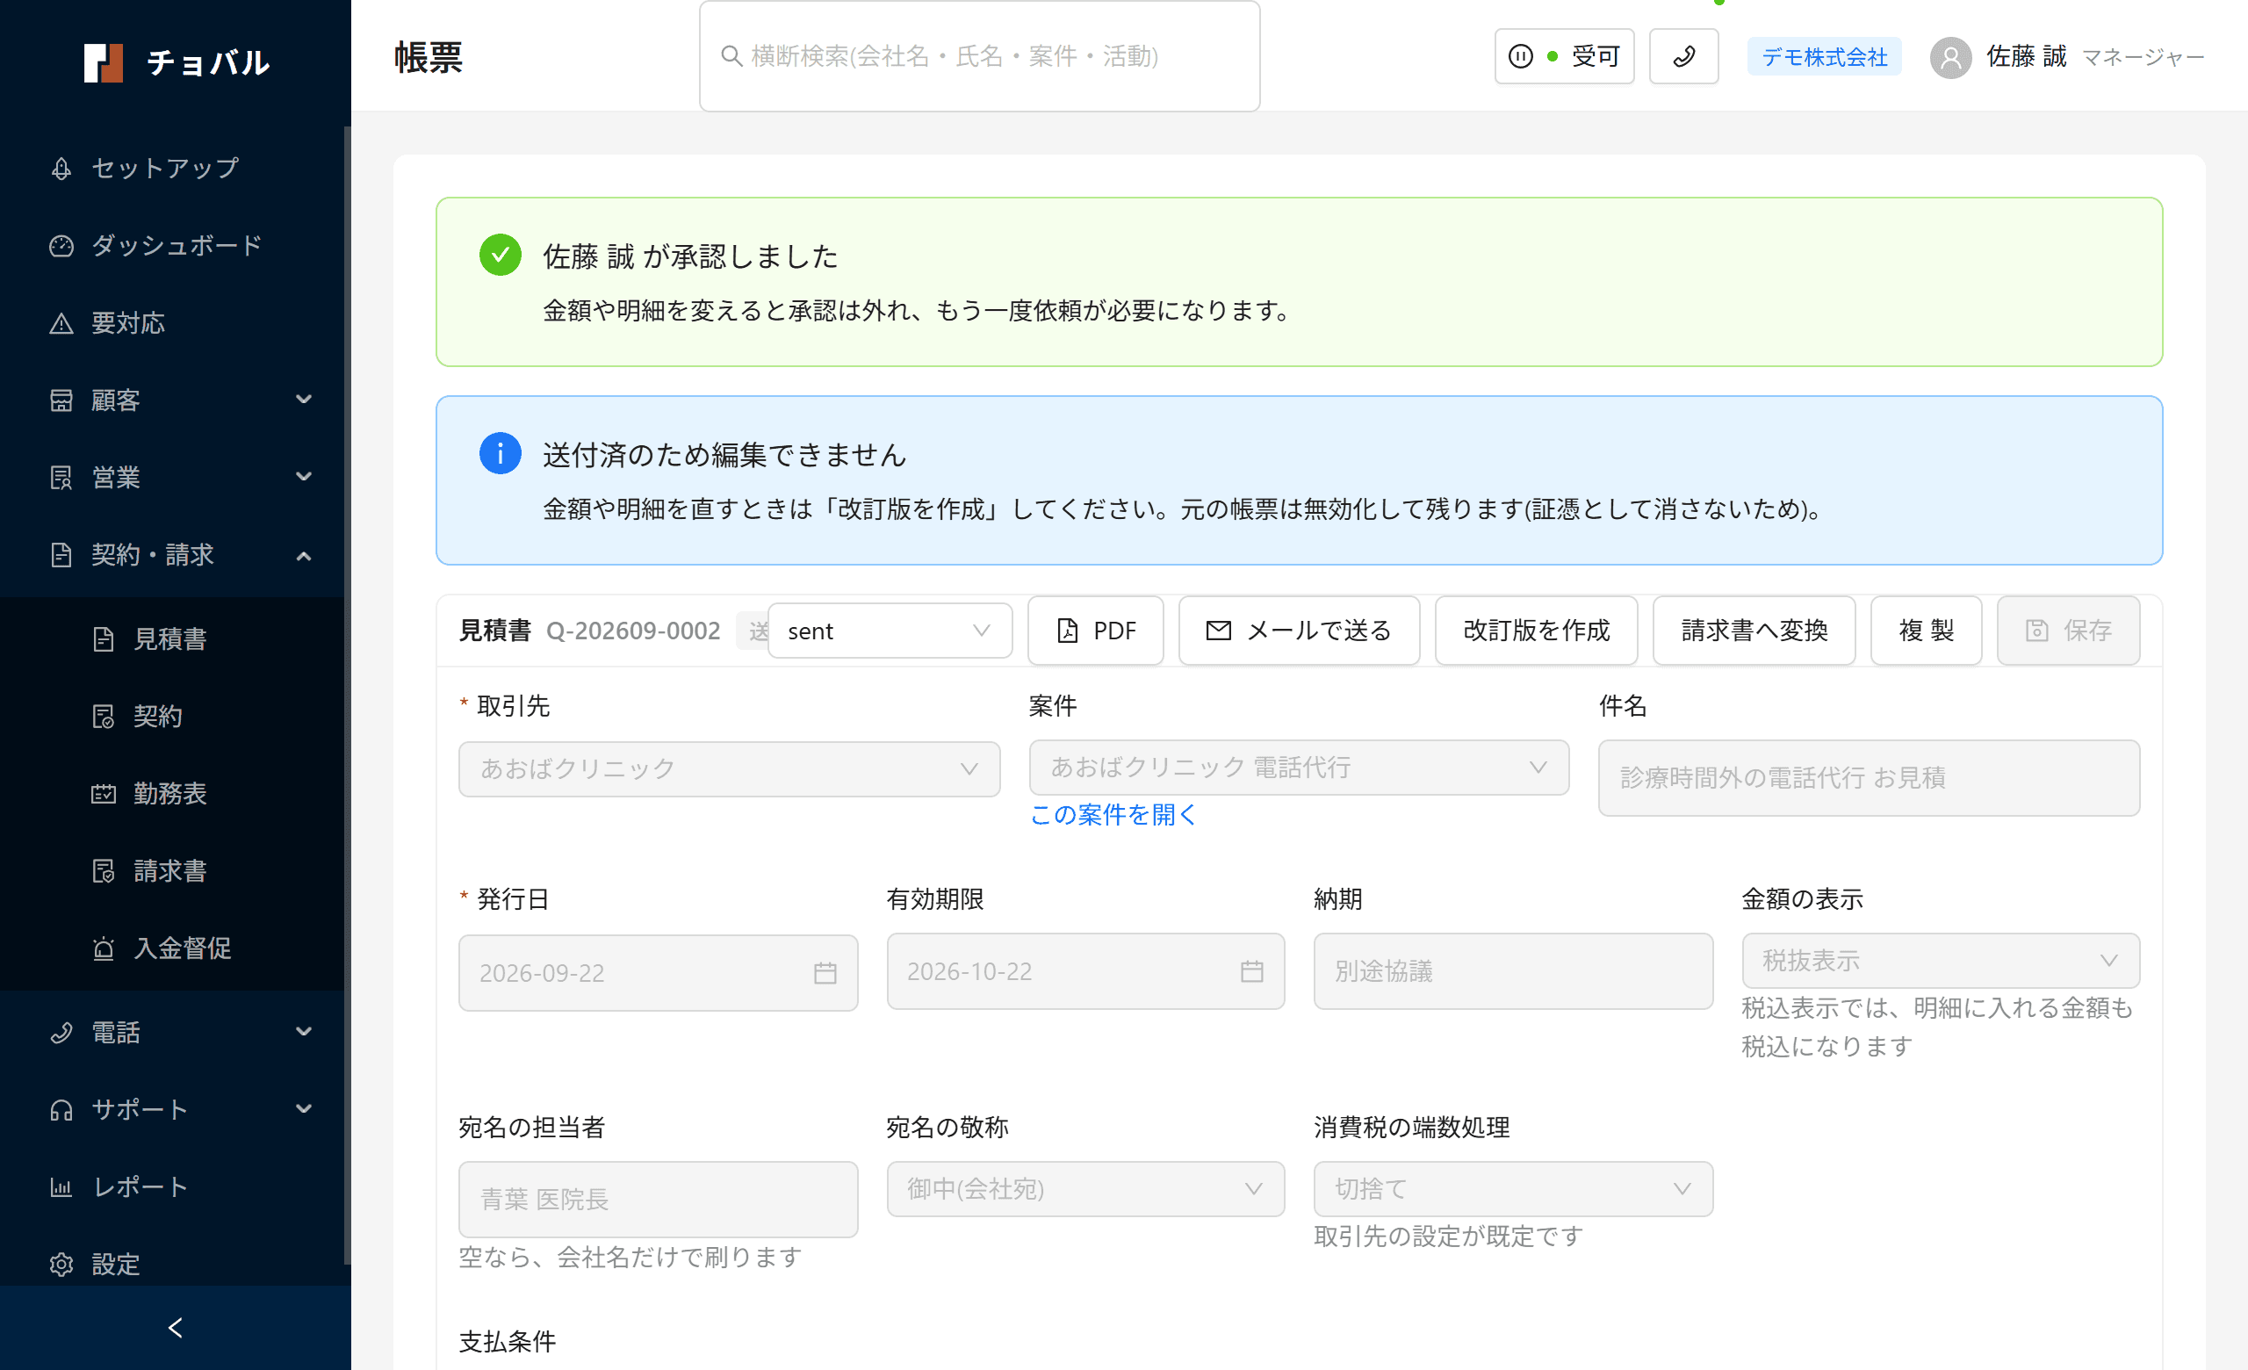Click the 納期 input field
The height and width of the screenshot is (1370, 2248).
pos(1513,971)
